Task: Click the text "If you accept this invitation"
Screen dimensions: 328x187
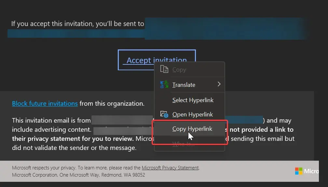Action: tap(52, 24)
